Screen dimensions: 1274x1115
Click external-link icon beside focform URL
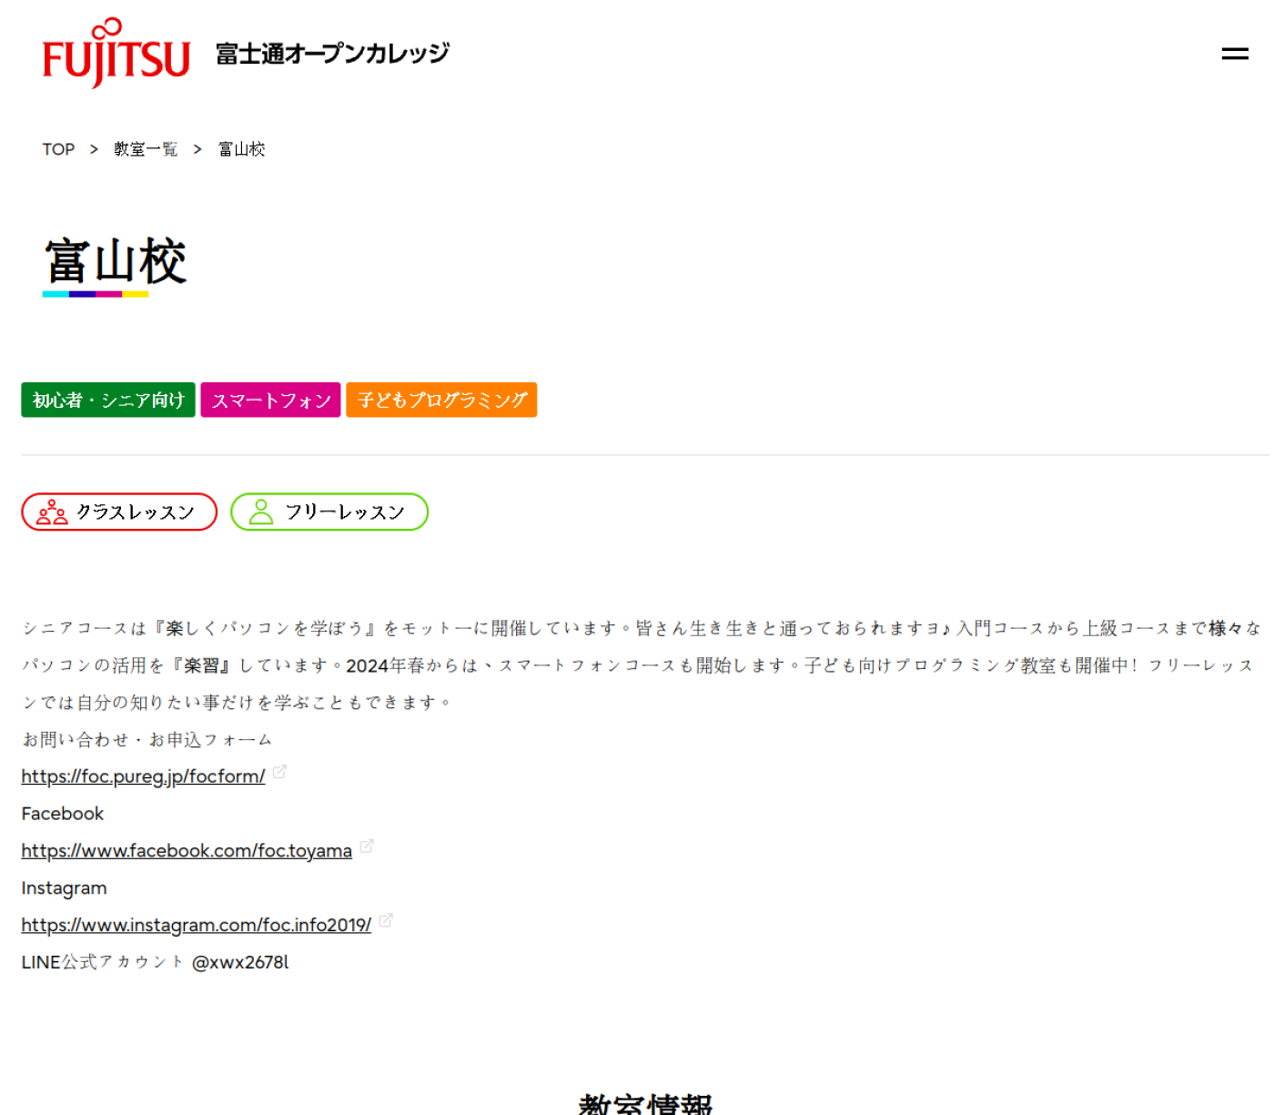pos(279,772)
